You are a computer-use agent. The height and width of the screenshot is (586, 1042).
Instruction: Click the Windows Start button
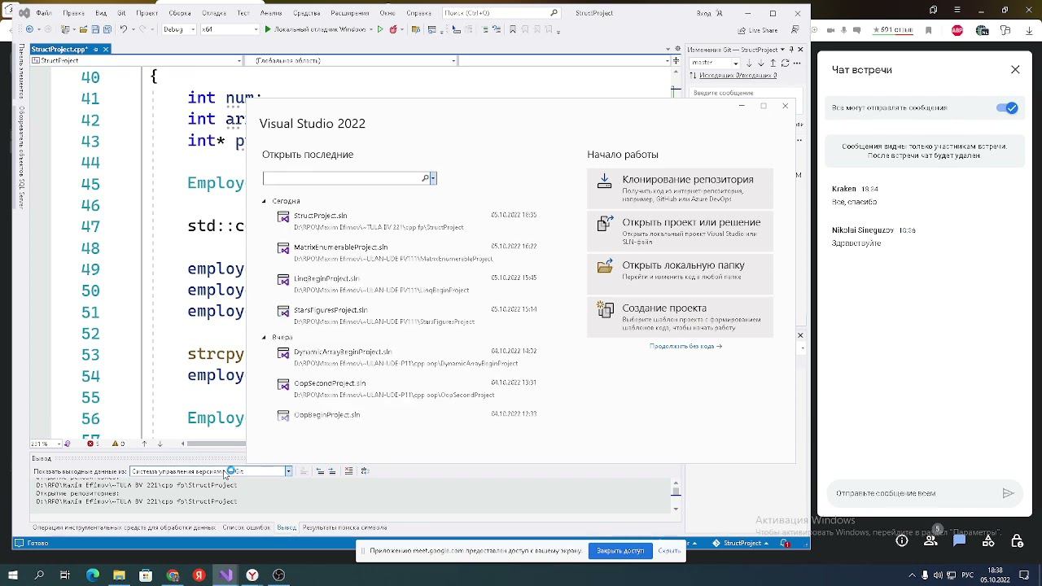coord(13,575)
